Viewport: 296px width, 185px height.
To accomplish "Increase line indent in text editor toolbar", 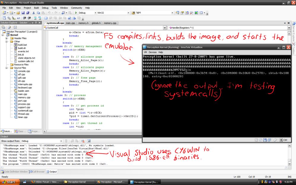I will click(29, 18).
